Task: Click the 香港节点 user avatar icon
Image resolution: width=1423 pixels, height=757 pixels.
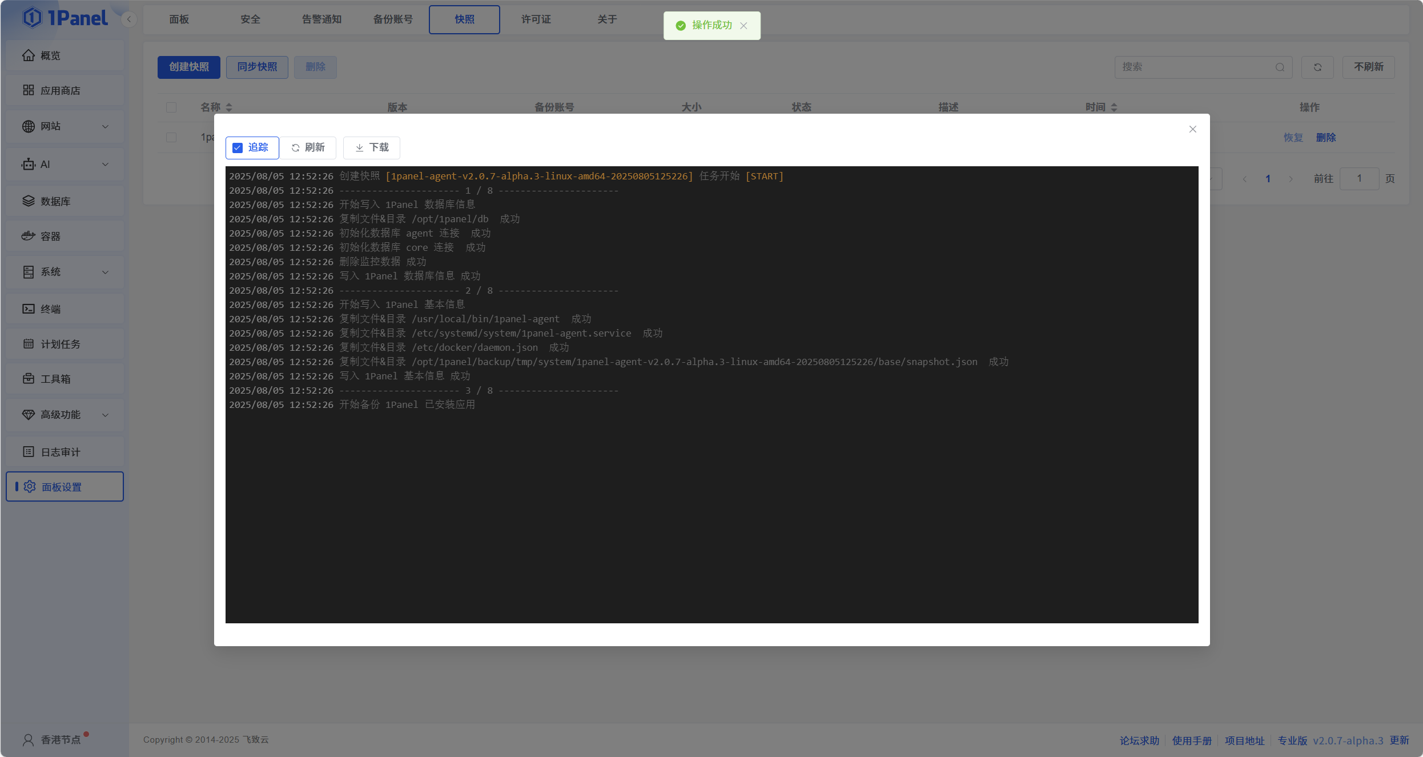Action: [x=28, y=740]
